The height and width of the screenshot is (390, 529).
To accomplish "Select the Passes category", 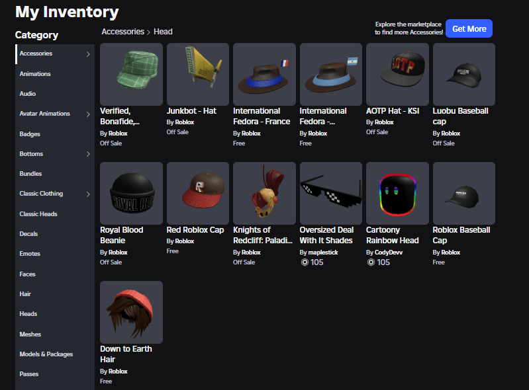I will click(29, 374).
